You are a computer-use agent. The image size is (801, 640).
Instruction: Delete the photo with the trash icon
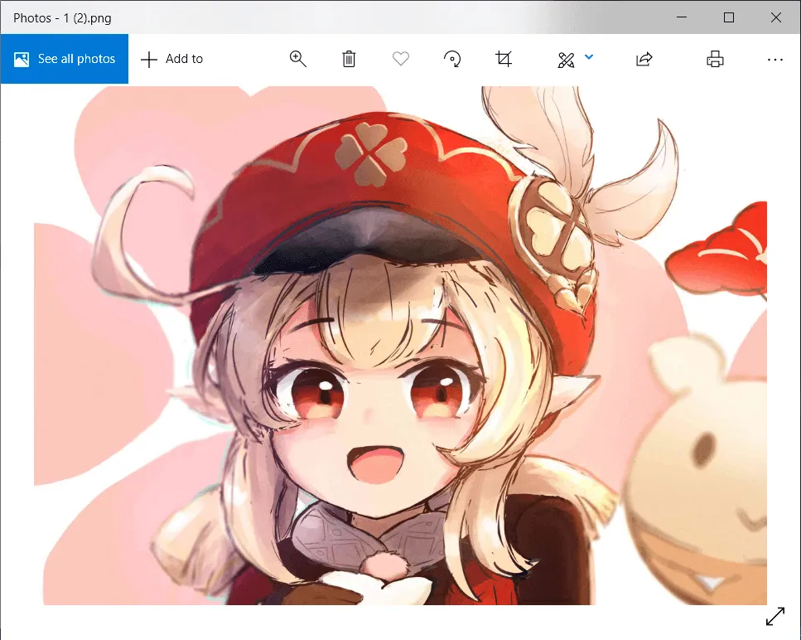(x=349, y=59)
